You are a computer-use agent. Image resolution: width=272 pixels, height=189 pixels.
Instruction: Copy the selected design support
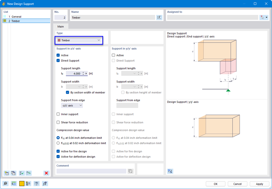click(x=13, y=173)
